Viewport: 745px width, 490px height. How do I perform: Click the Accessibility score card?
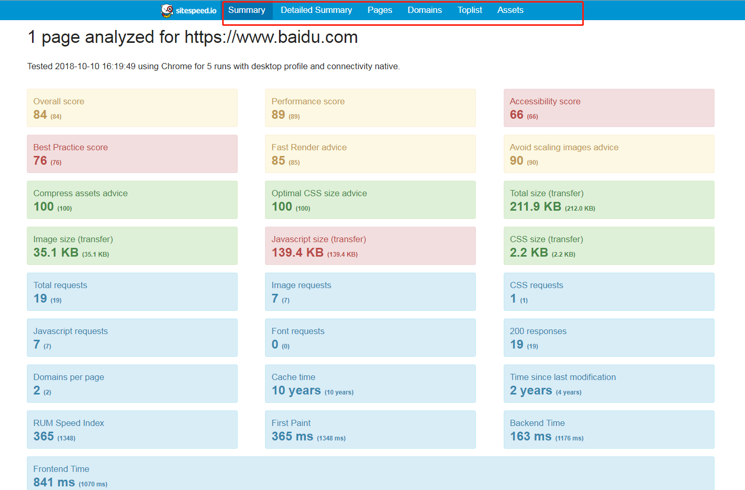[x=609, y=108]
